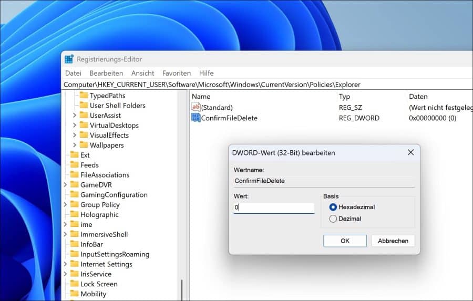Viewport: 473px width, 301px height.
Task: Select the Lock Screen folder icon
Action: [74, 284]
